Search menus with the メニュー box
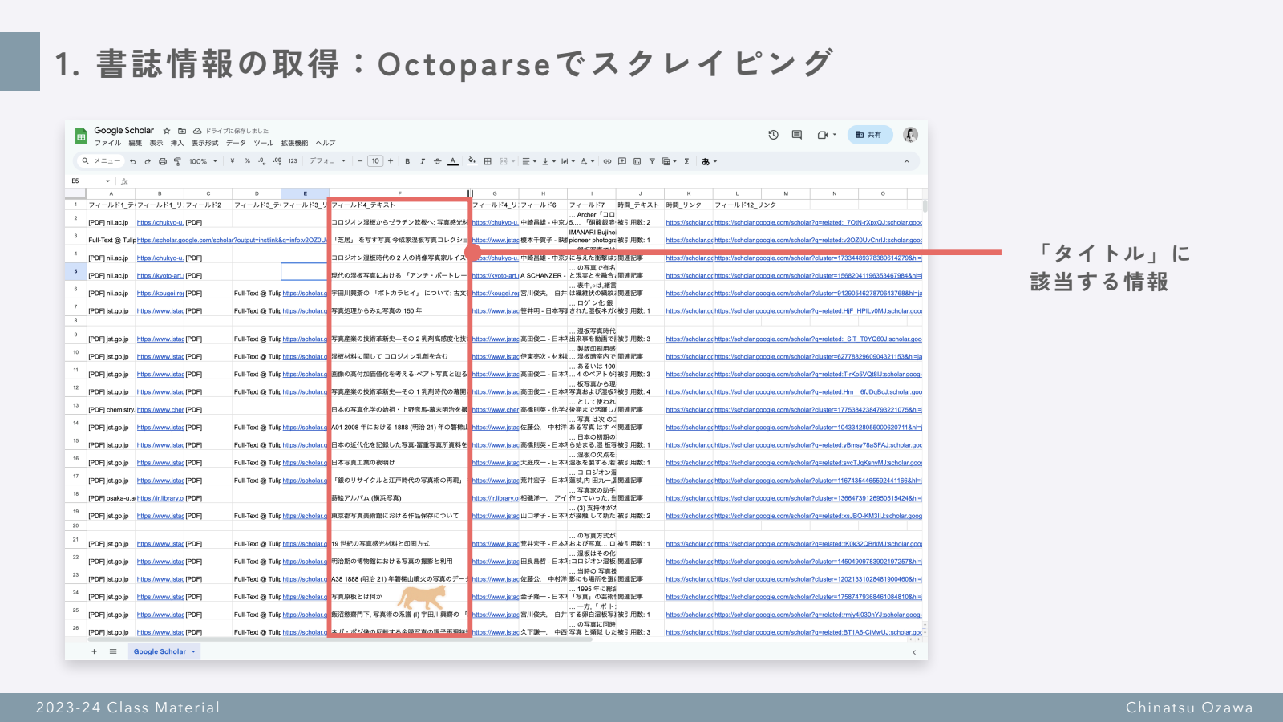The image size is (1283, 722). (101, 161)
